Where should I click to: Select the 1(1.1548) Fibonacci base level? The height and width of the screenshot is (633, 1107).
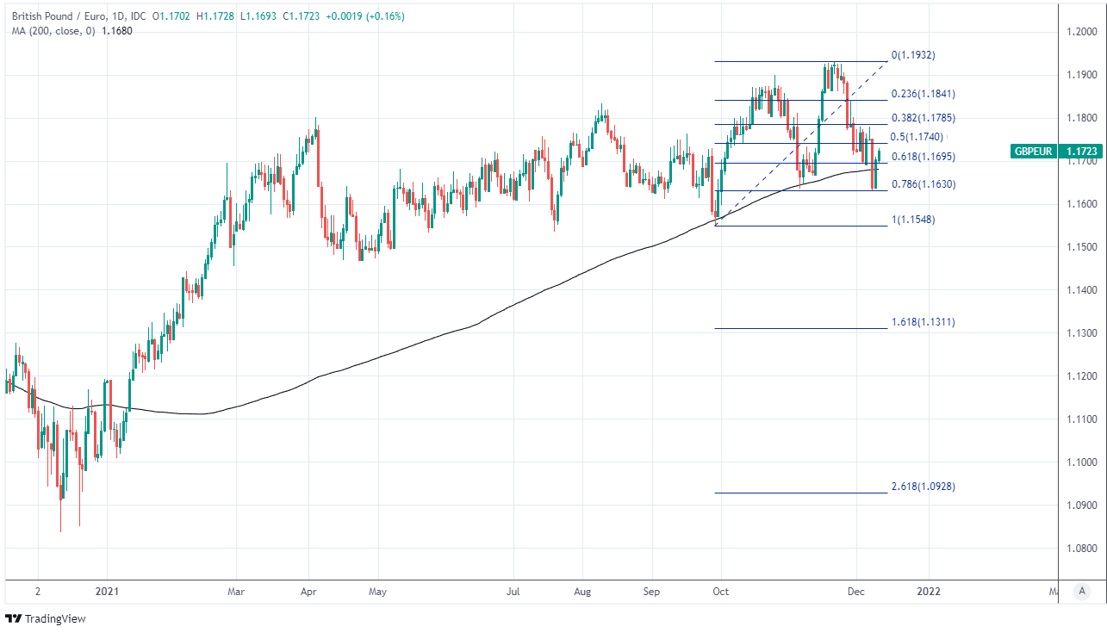pos(912,220)
